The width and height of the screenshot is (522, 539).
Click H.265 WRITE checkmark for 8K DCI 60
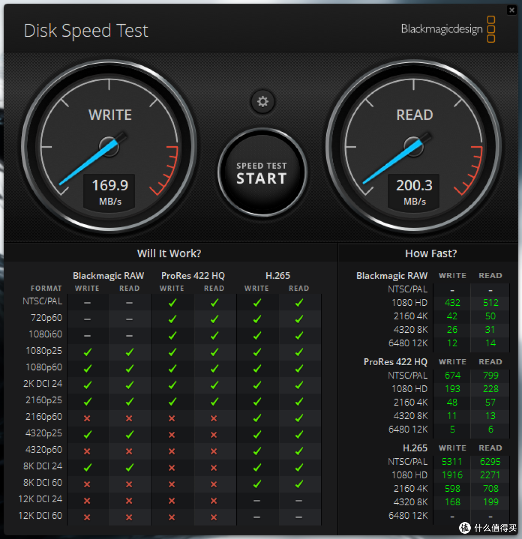(257, 483)
